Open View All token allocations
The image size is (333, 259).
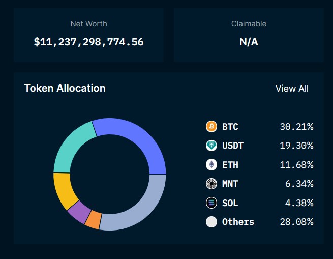291,89
